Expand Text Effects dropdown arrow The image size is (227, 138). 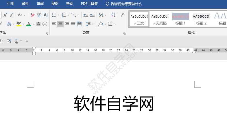(13, 24)
